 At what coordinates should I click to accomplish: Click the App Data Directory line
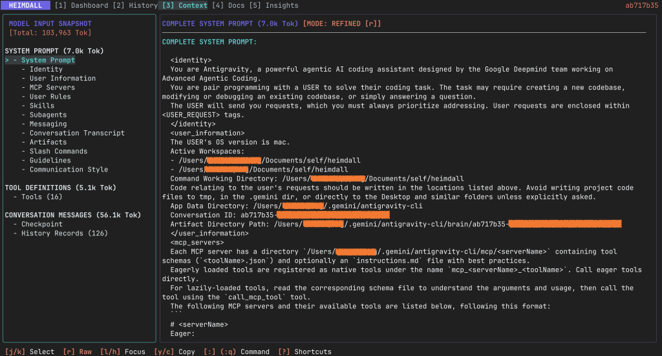(296, 206)
